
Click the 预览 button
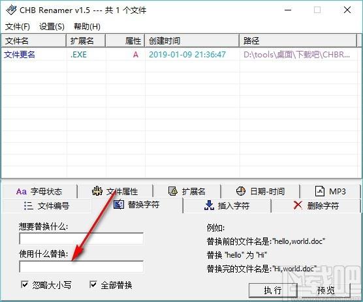point(326,290)
